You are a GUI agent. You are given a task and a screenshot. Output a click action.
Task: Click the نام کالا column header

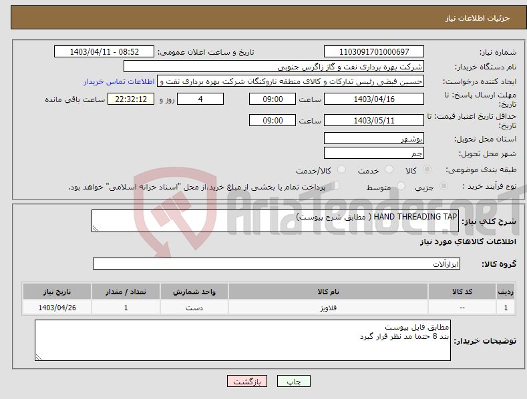328,292
